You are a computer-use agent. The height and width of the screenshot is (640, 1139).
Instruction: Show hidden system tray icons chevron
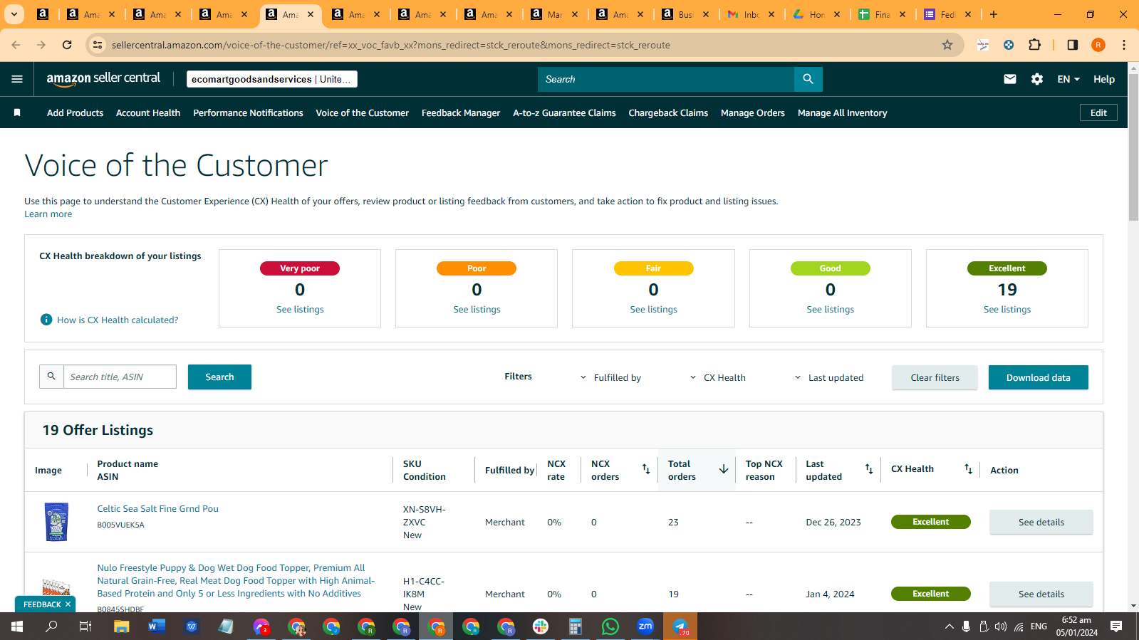point(949,626)
